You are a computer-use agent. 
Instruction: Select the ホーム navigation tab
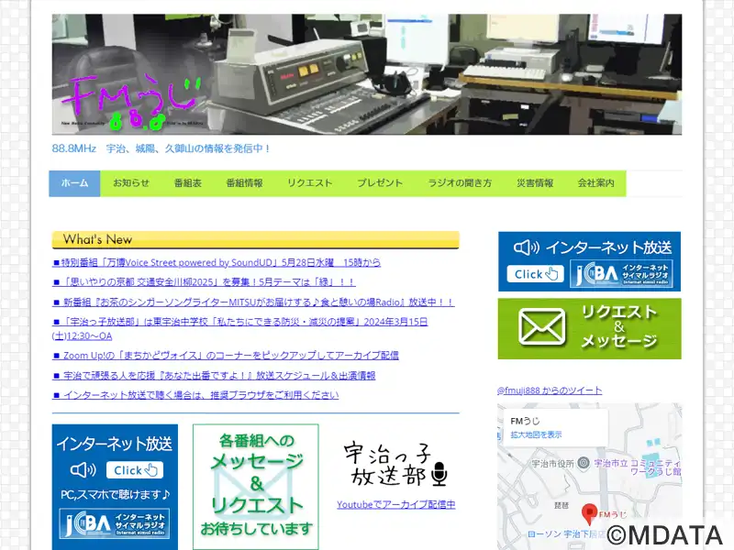click(74, 183)
